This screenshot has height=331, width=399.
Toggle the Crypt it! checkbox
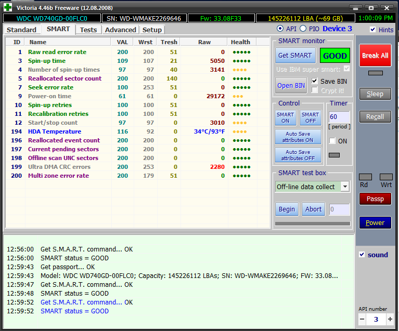(315, 90)
